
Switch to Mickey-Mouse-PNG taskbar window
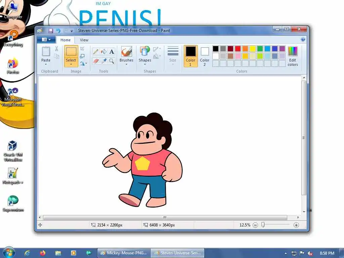(124, 253)
